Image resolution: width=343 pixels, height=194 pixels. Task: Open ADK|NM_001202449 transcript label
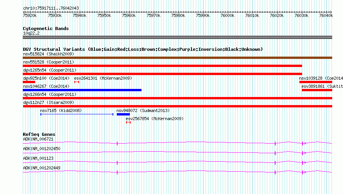coord(42,168)
